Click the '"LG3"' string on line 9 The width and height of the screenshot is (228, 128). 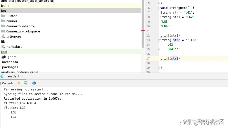pos(165,22)
